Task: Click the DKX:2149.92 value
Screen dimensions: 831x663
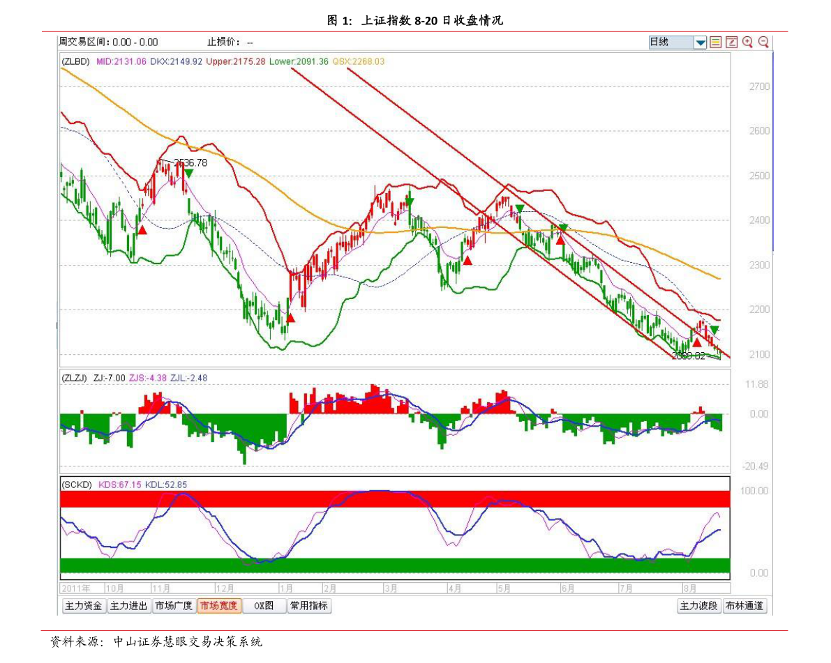Action: [x=176, y=61]
